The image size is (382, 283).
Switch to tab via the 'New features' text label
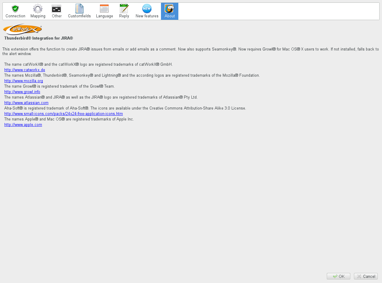click(147, 16)
